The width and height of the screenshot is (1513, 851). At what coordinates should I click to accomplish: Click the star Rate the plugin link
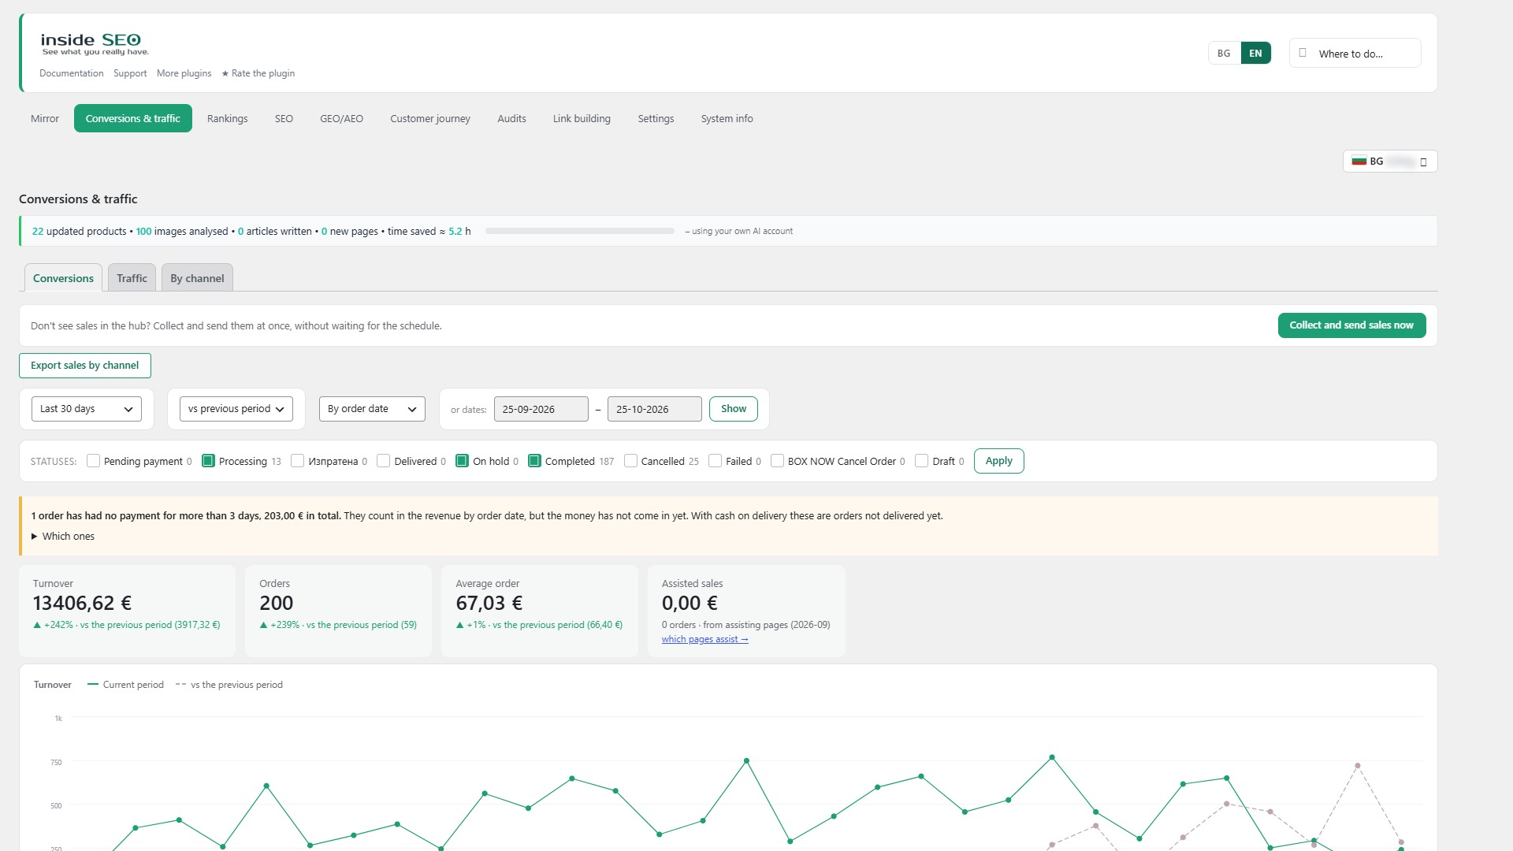click(x=258, y=73)
